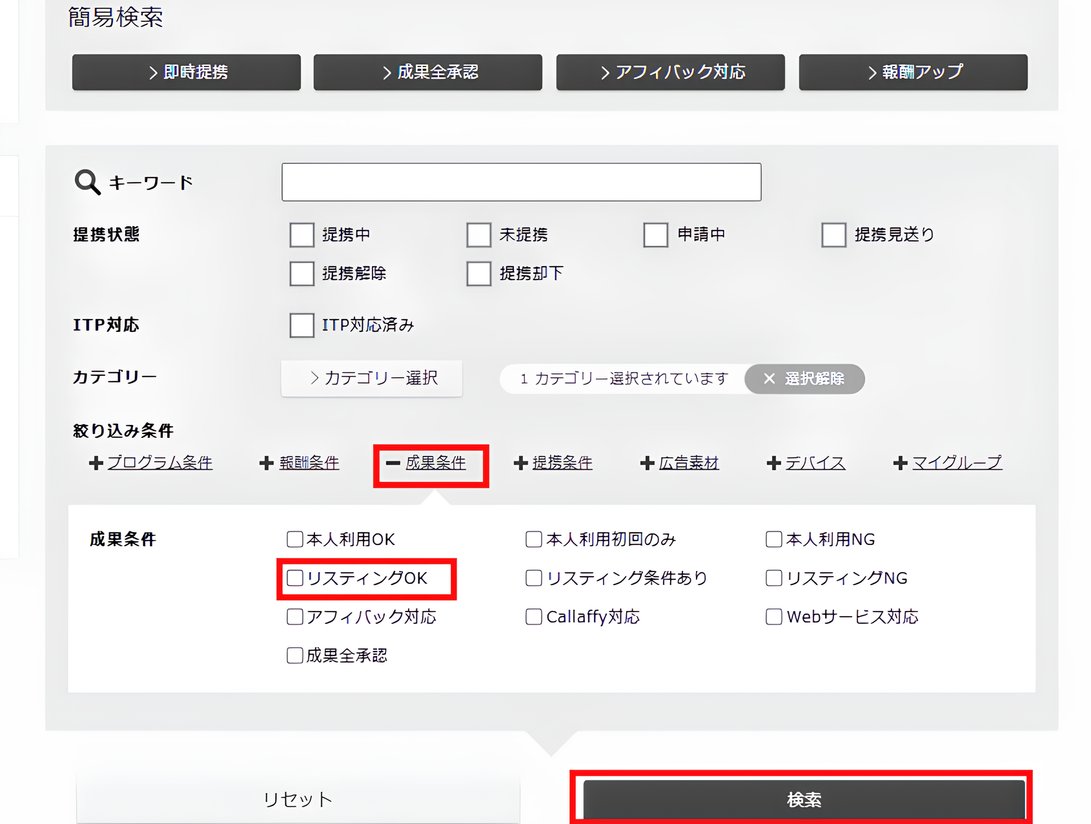Click the 成果全承認 quick search button
This screenshot has width=1091, height=824.
click(428, 72)
